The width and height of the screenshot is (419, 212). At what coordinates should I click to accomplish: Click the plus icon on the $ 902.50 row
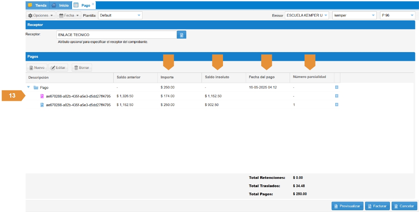coord(337,105)
